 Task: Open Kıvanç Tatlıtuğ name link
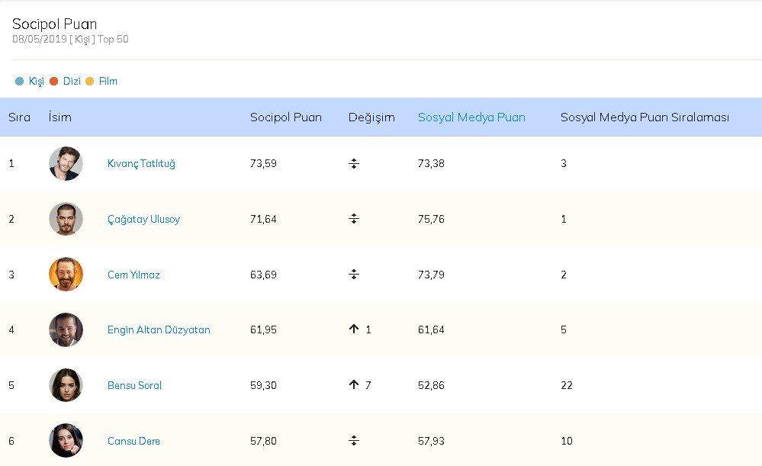click(141, 163)
